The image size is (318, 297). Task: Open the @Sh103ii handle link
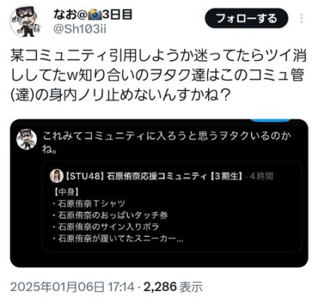pos(79,30)
